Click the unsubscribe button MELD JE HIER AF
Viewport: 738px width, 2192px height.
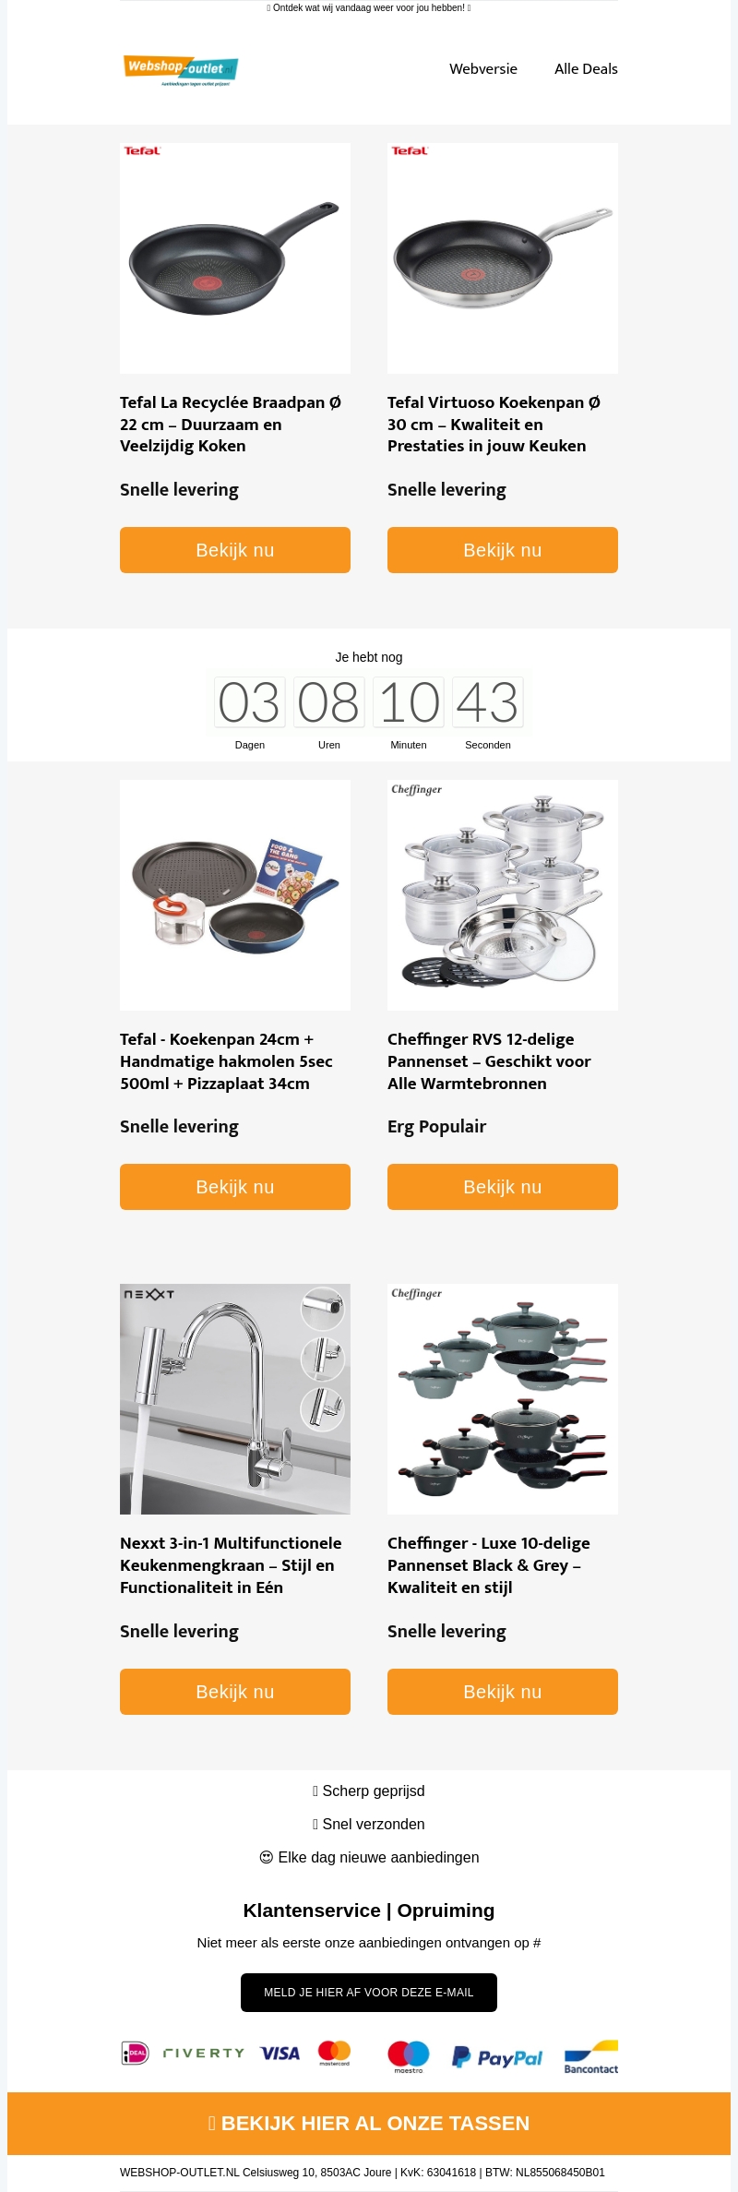click(x=369, y=1993)
